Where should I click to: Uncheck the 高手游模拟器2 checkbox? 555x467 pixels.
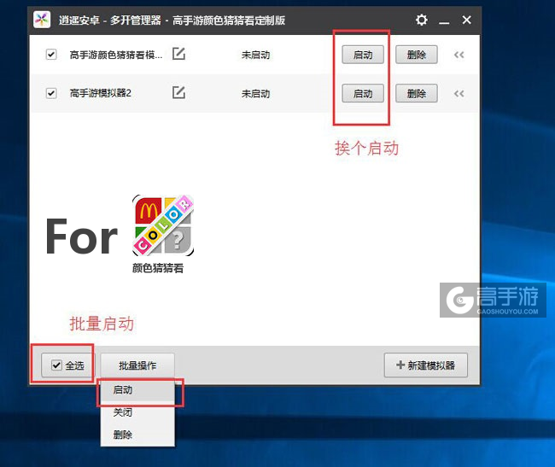(x=51, y=93)
